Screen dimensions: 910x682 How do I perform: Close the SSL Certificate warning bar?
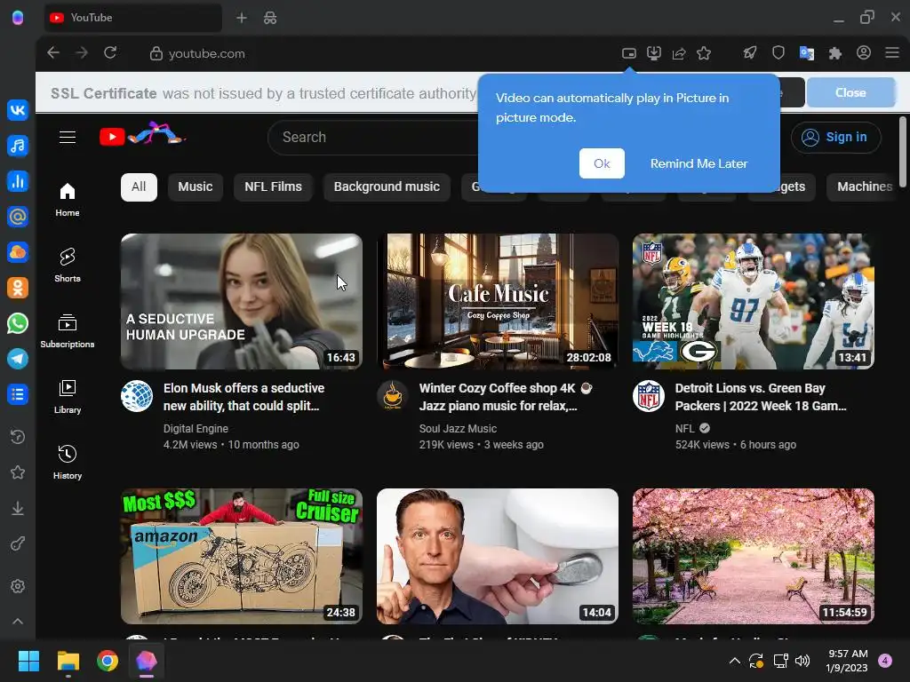coord(850,92)
